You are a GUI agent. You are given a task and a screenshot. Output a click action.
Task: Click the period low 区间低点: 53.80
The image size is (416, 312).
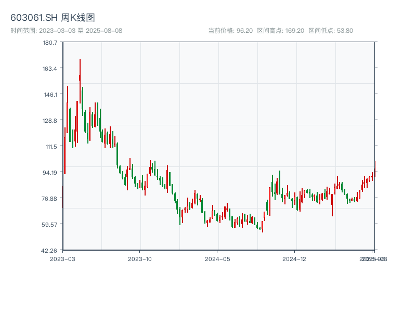click(x=331, y=31)
